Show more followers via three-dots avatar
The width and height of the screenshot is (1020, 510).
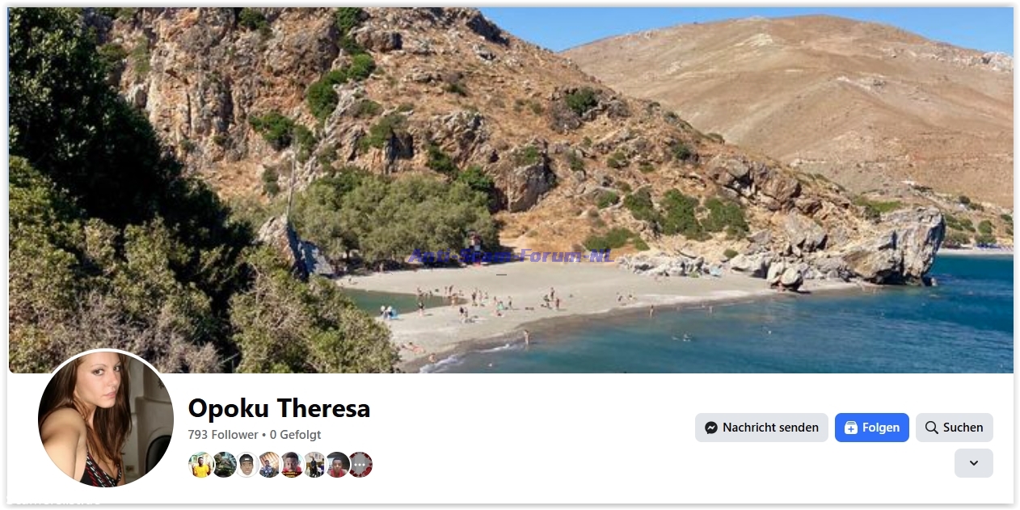[x=360, y=465]
